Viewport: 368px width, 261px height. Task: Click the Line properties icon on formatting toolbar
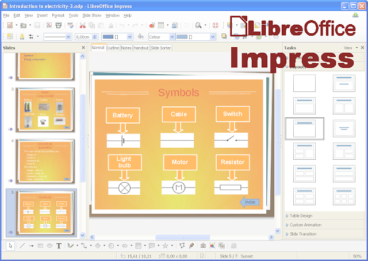click(22, 37)
